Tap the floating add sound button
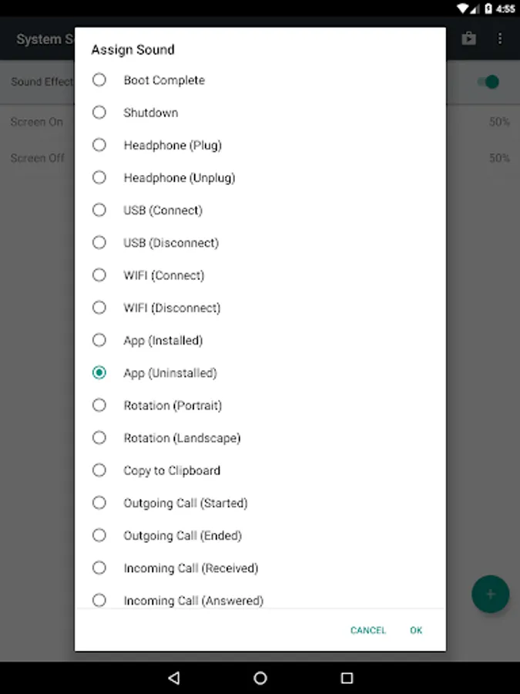 490,594
